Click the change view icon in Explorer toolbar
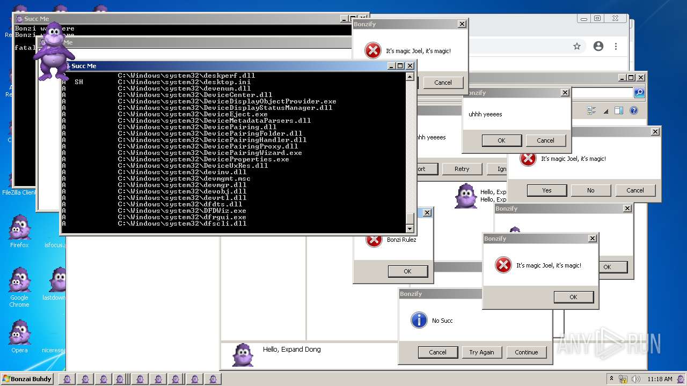This screenshot has width=687, height=386. (591, 111)
